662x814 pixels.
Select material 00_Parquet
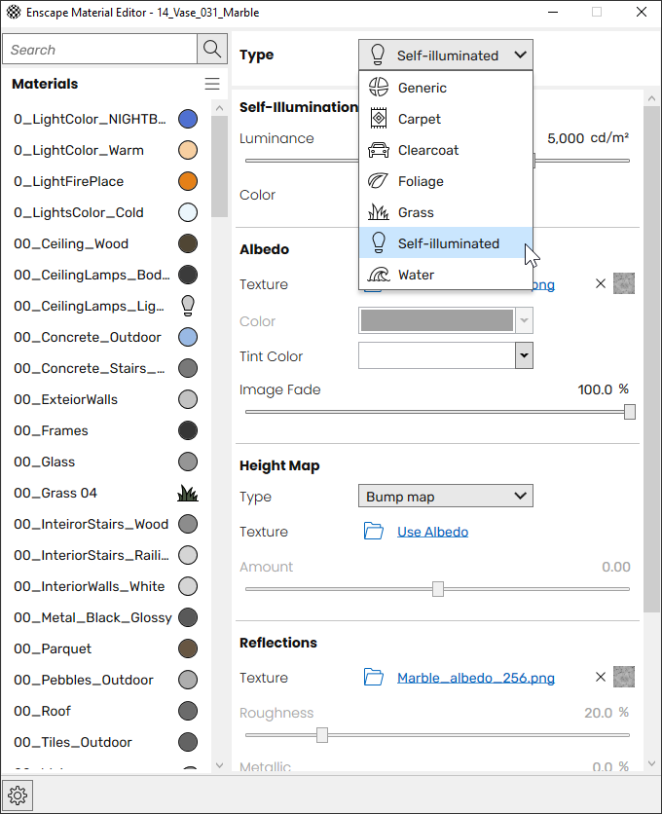click(x=105, y=648)
